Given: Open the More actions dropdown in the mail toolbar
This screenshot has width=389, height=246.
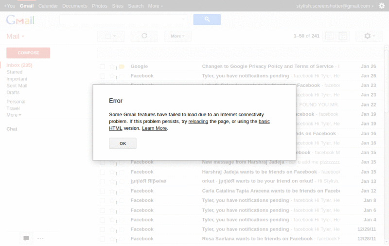Looking at the screenshot, I should pos(177,36).
